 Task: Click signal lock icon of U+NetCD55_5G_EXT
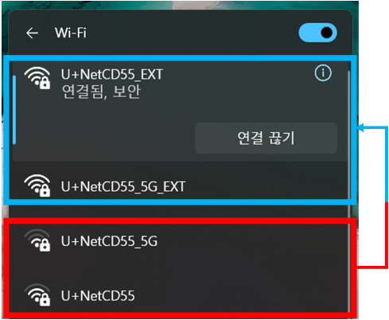tap(37, 185)
